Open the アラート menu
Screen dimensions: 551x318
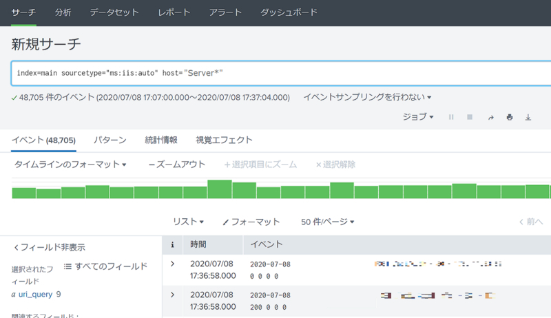point(225,12)
